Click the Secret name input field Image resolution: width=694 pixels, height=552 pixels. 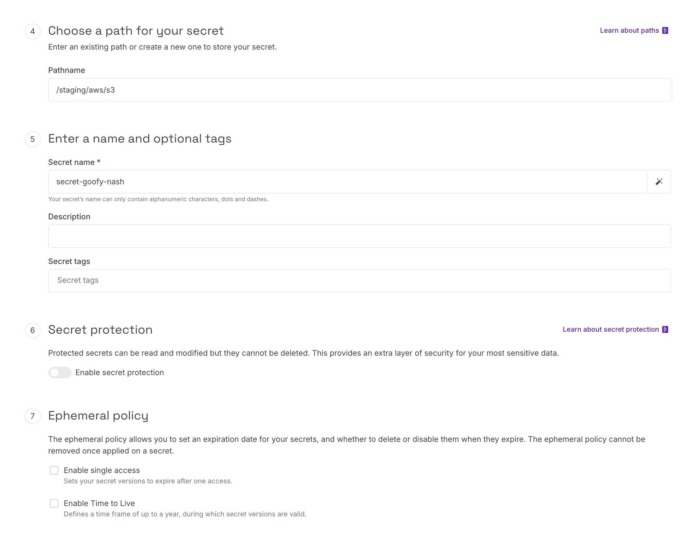pos(348,182)
